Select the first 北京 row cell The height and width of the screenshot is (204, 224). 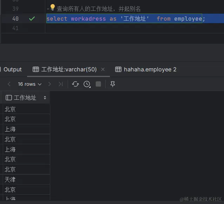point(26,109)
